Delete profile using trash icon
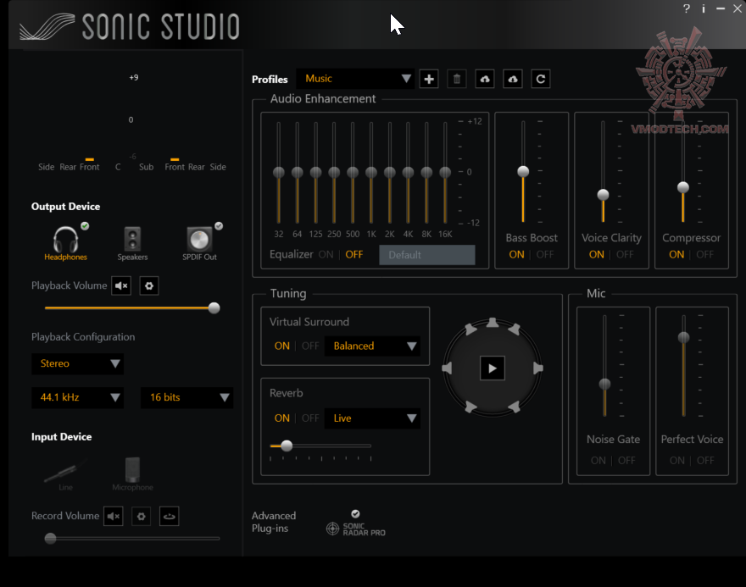This screenshot has width=746, height=587. point(457,79)
